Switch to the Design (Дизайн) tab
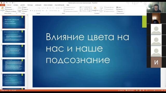 pos(23,5)
